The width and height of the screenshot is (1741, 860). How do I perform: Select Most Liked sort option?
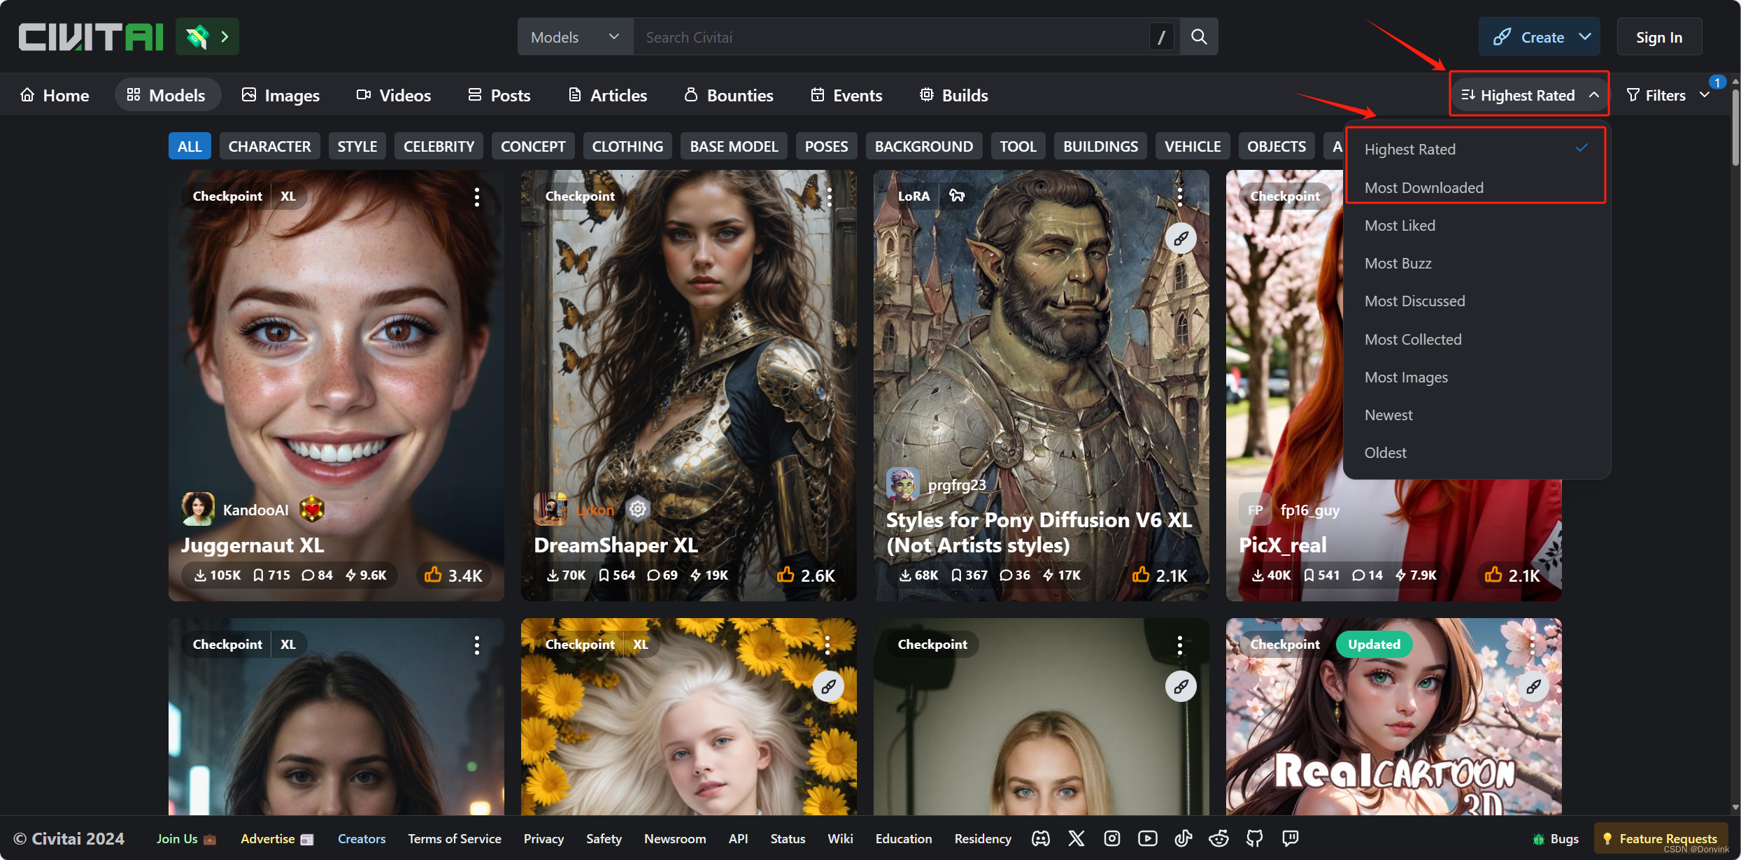point(1477,225)
